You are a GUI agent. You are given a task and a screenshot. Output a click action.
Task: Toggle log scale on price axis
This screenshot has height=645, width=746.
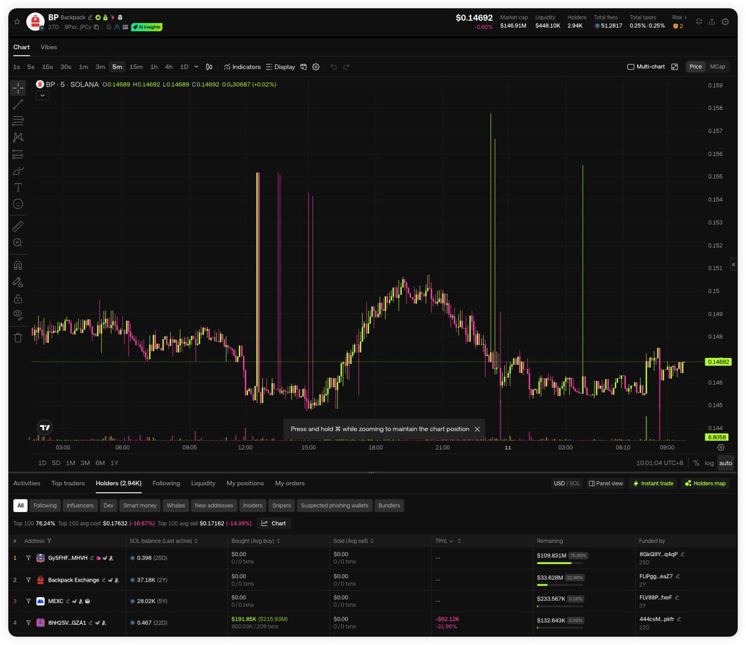[709, 463]
